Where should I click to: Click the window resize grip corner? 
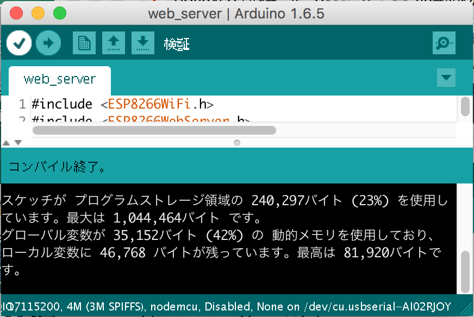pos(467,310)
